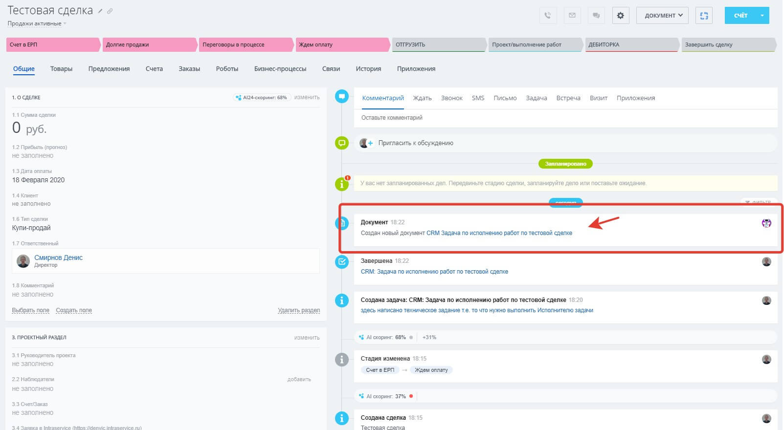Open the ДОКУМЕНТ dropdown

tap(662, 15)
